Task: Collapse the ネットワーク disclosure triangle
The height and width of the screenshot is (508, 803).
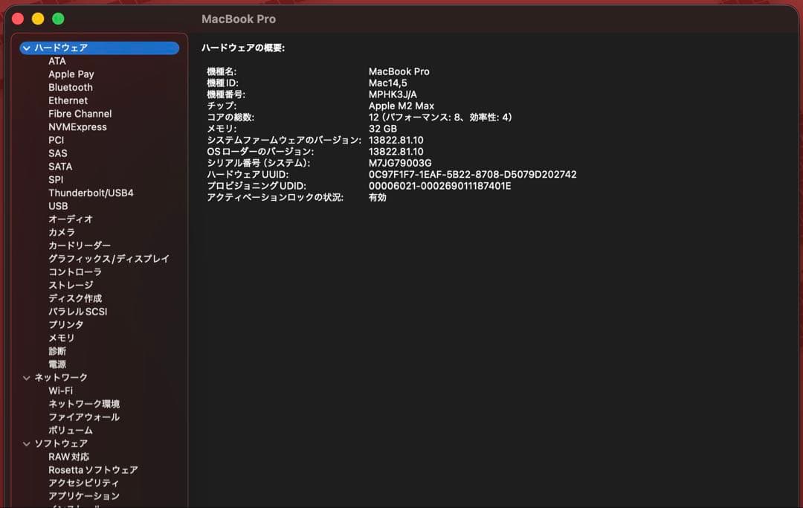Action: point(26,377)
